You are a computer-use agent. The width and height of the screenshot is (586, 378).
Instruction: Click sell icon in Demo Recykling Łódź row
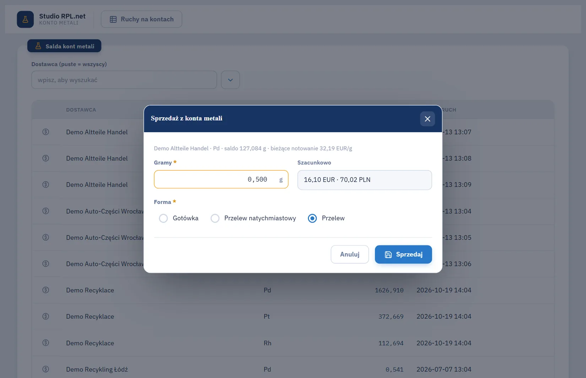point(46,369)
